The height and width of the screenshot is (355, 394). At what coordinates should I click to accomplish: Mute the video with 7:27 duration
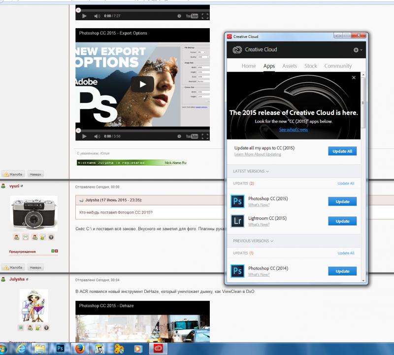click(97, 16)
